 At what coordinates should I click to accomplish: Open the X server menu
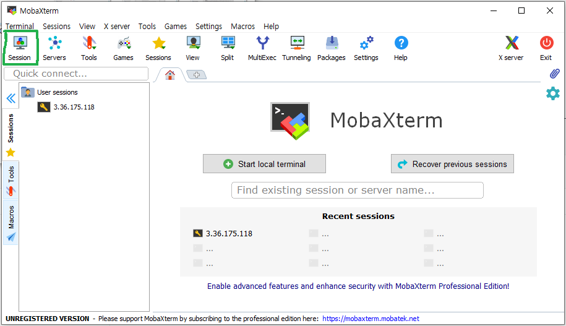click(x=116, y=27)
